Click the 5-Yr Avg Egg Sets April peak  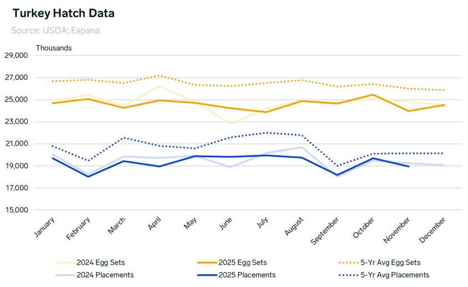159,75
